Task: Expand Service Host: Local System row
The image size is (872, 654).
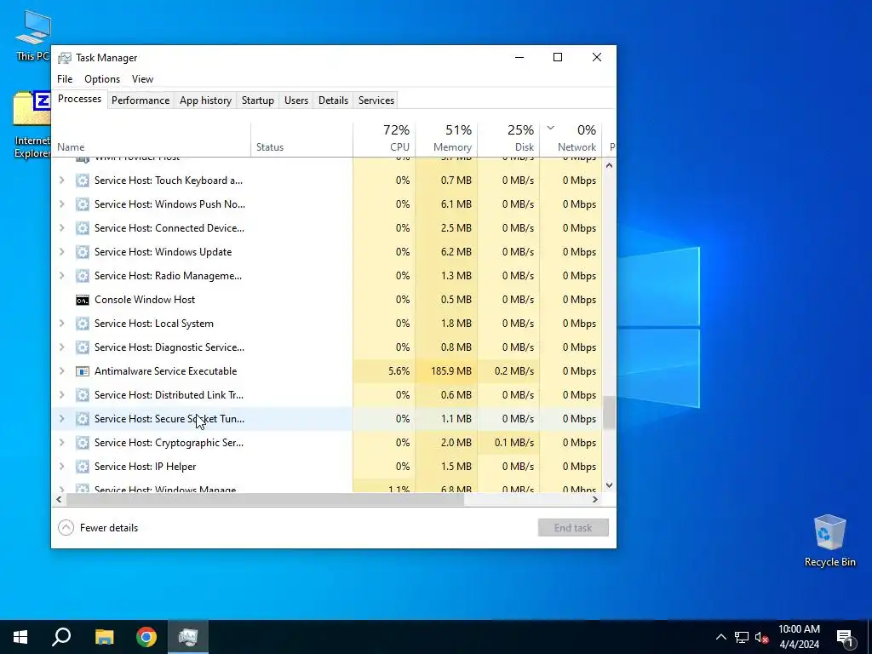Action: [x=61, y=324]
